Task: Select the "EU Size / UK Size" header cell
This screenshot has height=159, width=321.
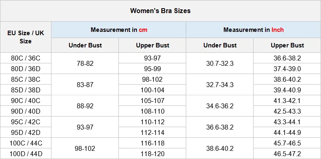Action: pos(26,37)
